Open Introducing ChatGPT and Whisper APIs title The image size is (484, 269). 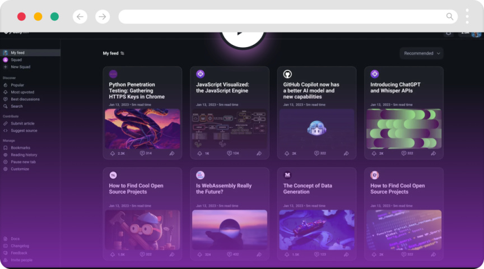pyautogui.click(x=395, y=87)
